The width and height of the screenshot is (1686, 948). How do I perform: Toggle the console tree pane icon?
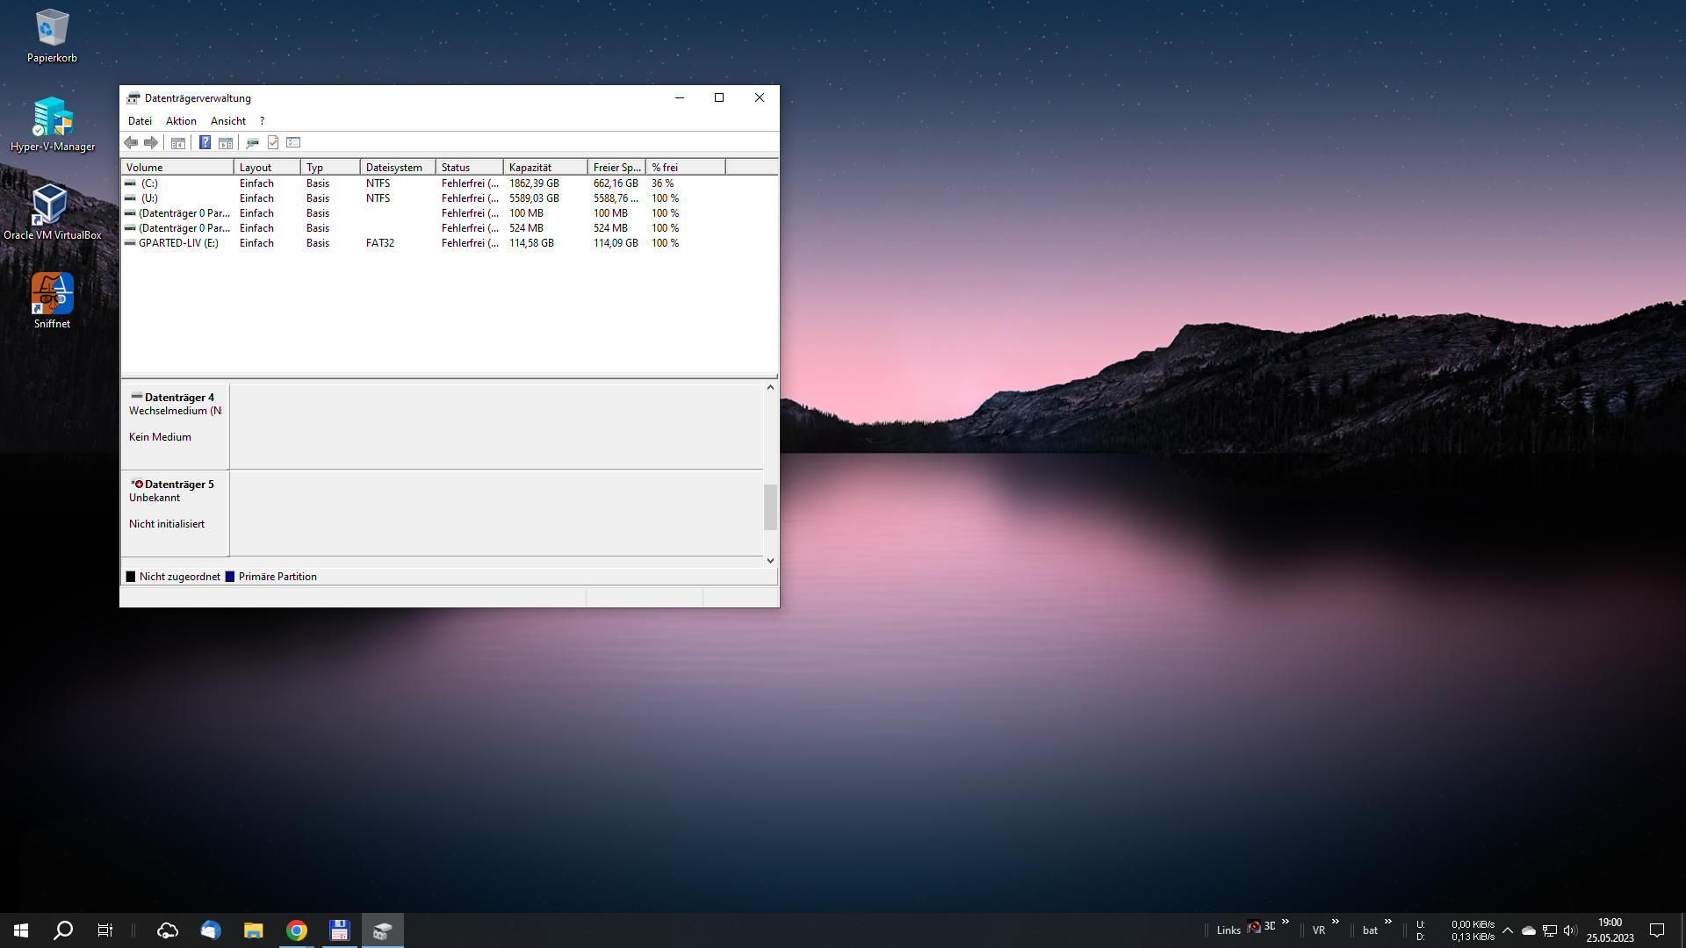click(x=178, y=142)
